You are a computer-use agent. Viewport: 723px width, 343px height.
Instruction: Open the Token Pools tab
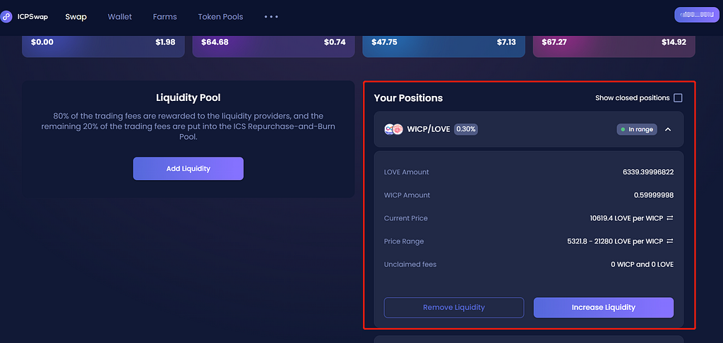220,17
